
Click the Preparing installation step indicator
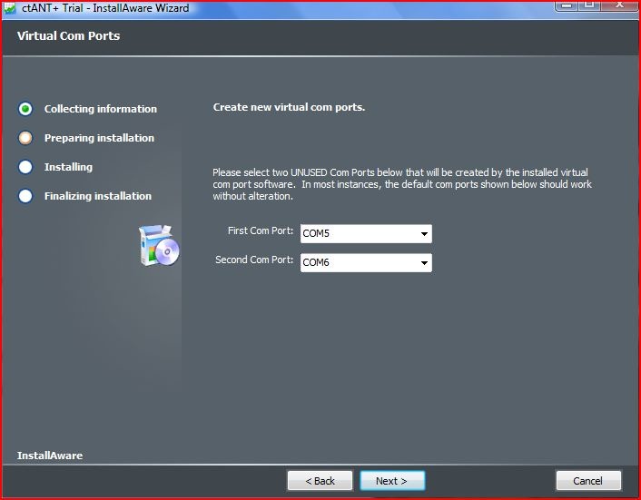click(25, 138)
